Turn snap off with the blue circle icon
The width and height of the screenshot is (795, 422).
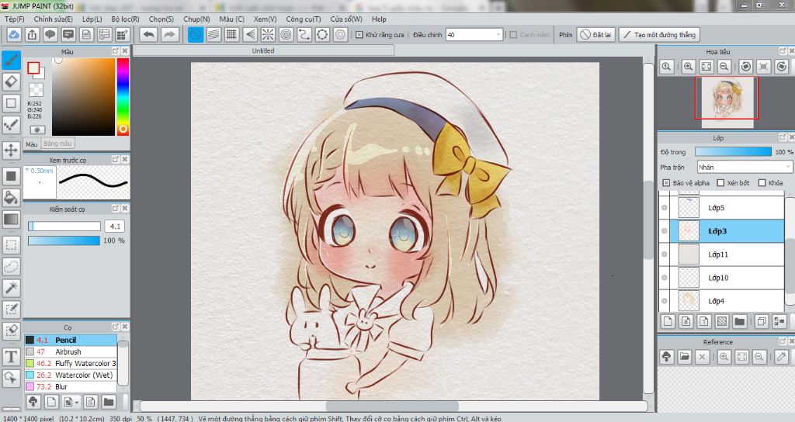195,34
